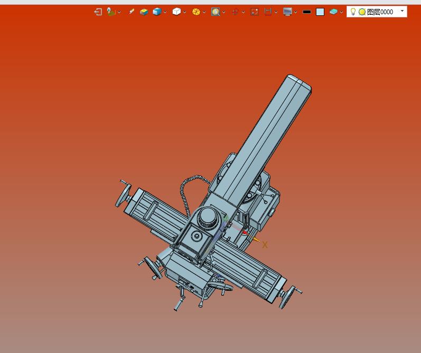Viewport: 421px width, 353px height.
Task: Open the zoom options dropdown arrow
Action: click(224, 12)
